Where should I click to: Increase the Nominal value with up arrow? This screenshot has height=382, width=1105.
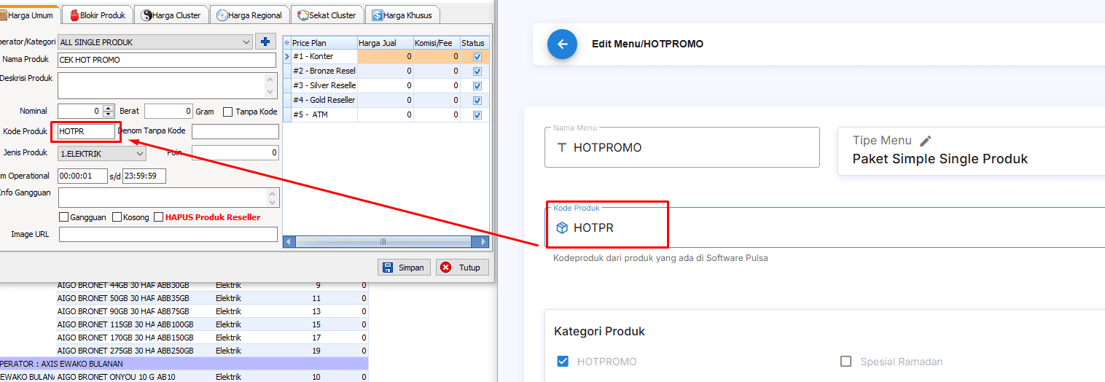[109, 108]
